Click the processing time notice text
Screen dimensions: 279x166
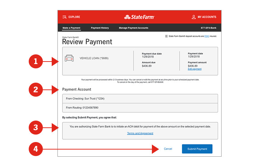click(140, 81)
